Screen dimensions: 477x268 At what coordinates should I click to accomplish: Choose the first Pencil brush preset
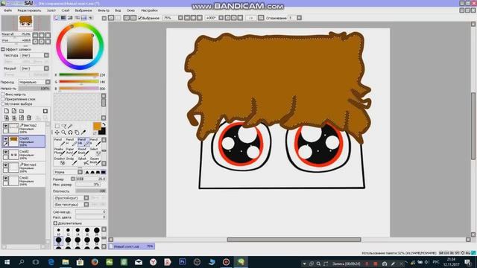coord(60,141)
